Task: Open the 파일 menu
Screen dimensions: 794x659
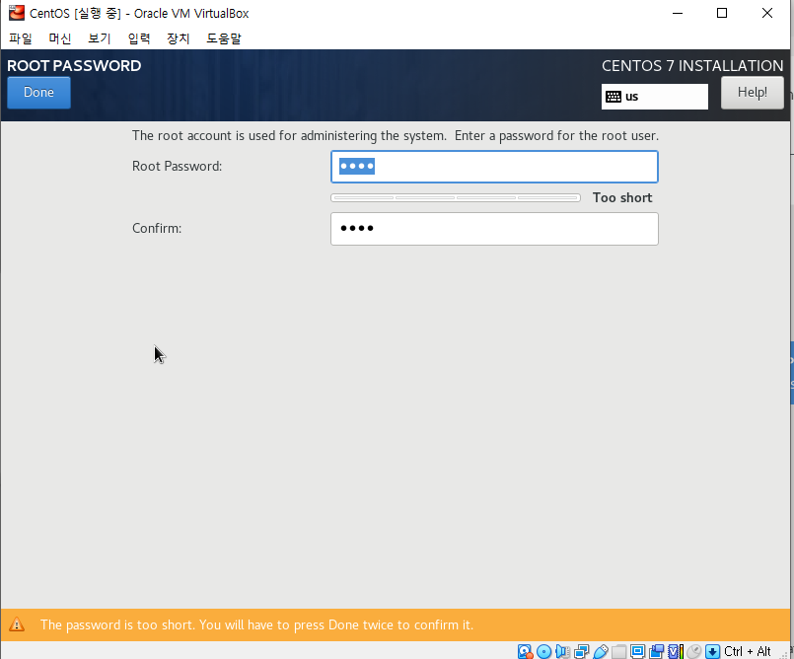Action: pos(21,38)
